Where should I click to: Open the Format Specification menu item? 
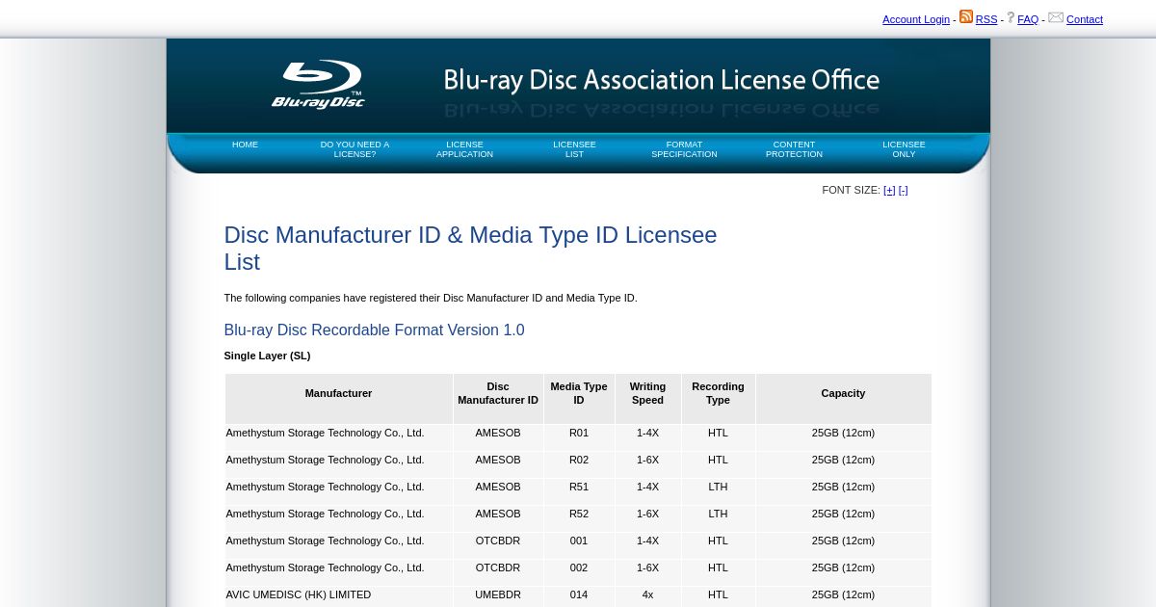(x=684, y=149)
